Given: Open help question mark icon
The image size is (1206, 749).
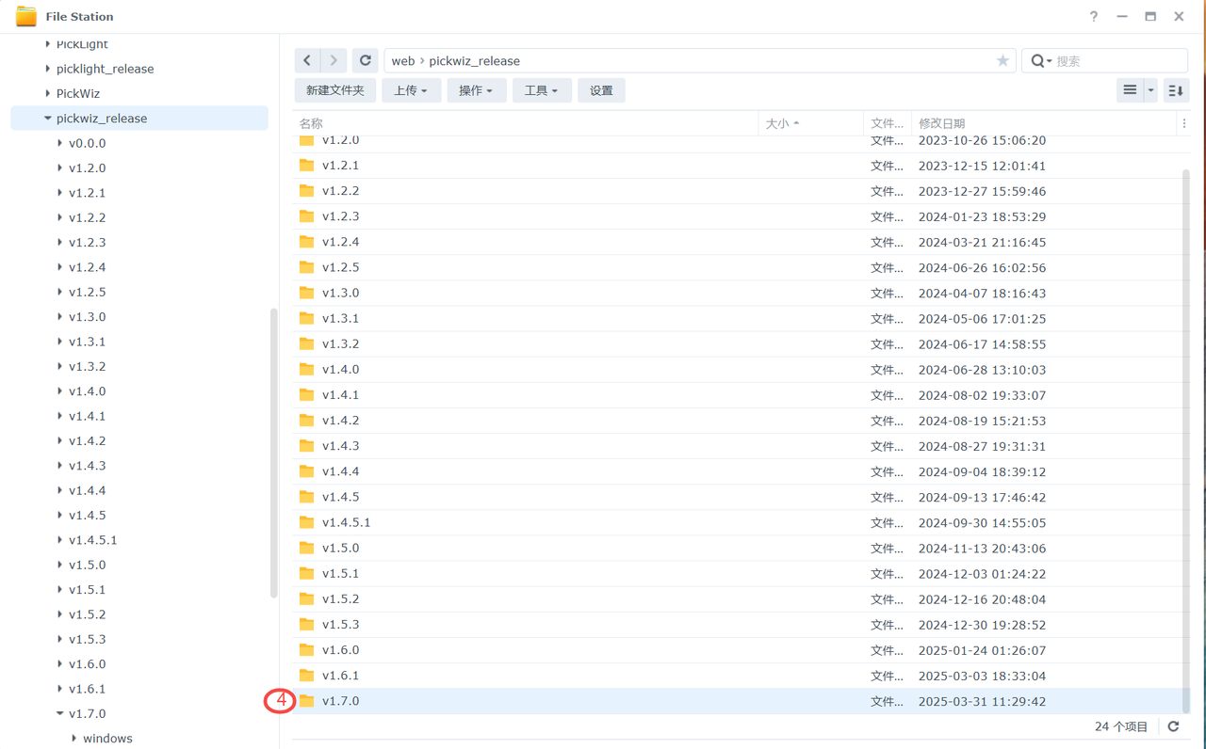Looking at the screenshot, I should coord(1093,17).
